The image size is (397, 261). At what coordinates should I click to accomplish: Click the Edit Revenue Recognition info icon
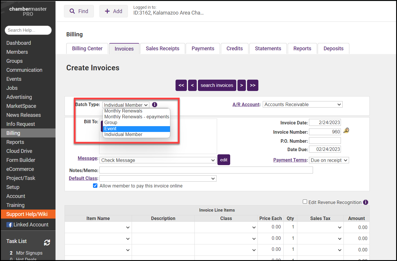click(x=366, y=202)
